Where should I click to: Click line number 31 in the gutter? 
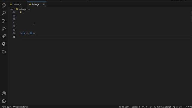click(14, 22)
